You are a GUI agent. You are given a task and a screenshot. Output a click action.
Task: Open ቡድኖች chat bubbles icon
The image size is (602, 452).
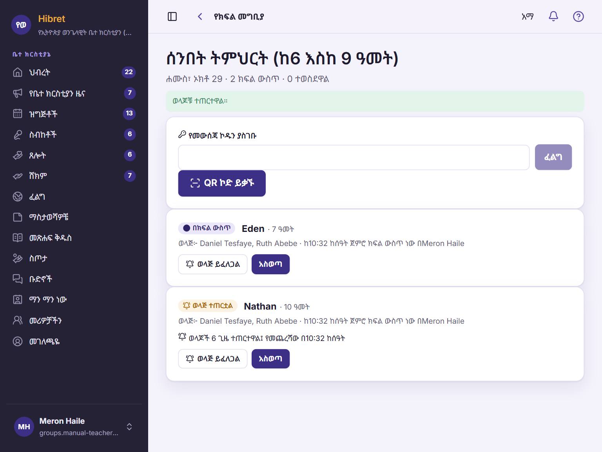[18, 279]
